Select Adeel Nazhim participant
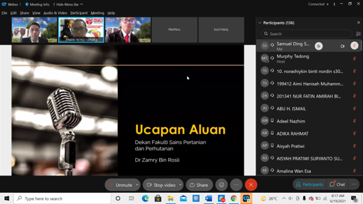The height and width of the screenshot is (204, 363). pos(308,121)
